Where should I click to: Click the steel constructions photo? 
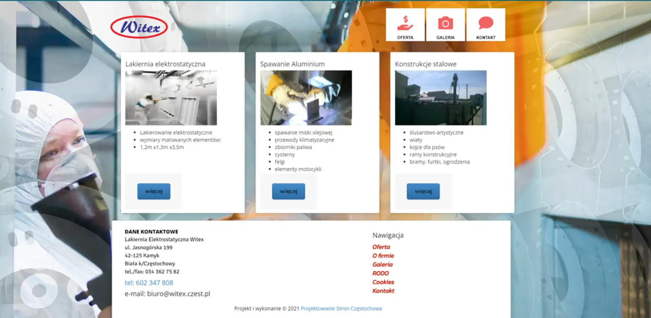click(x=440, y=98)
